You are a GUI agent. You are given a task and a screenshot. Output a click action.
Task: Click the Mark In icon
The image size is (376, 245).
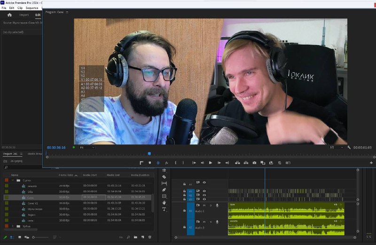coord(175,163)
